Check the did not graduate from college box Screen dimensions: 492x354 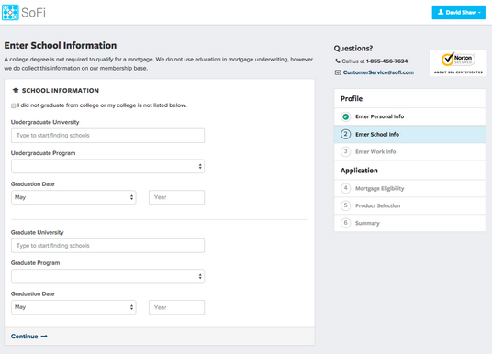point(14,105)
